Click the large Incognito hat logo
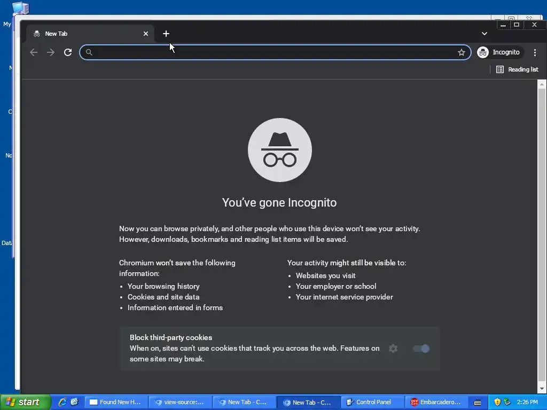Viewport: 547px width, 410px height. pos(280,150)
